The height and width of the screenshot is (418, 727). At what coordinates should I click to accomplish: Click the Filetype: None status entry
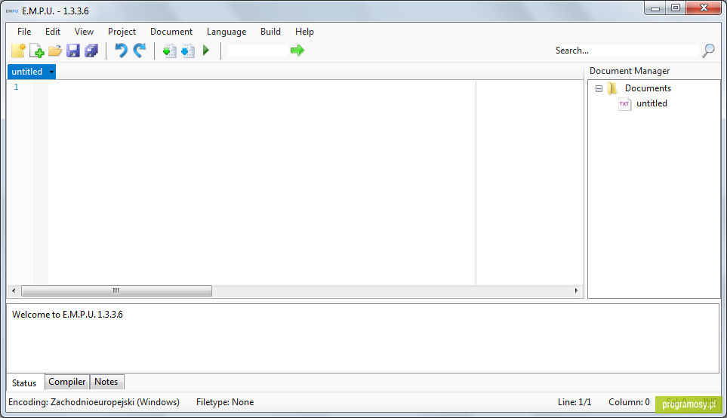click(225, 402)
